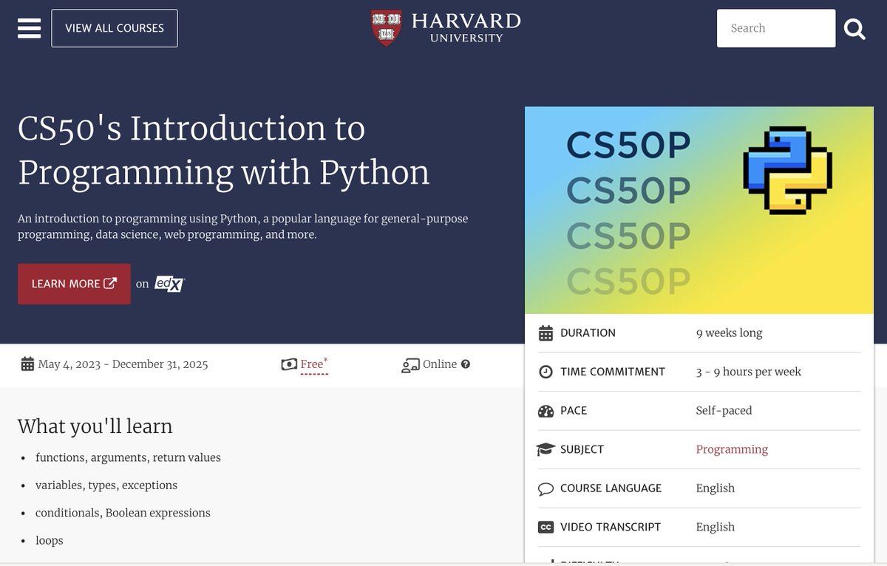Click the TIME COMMITMENT label

point(613,372)
